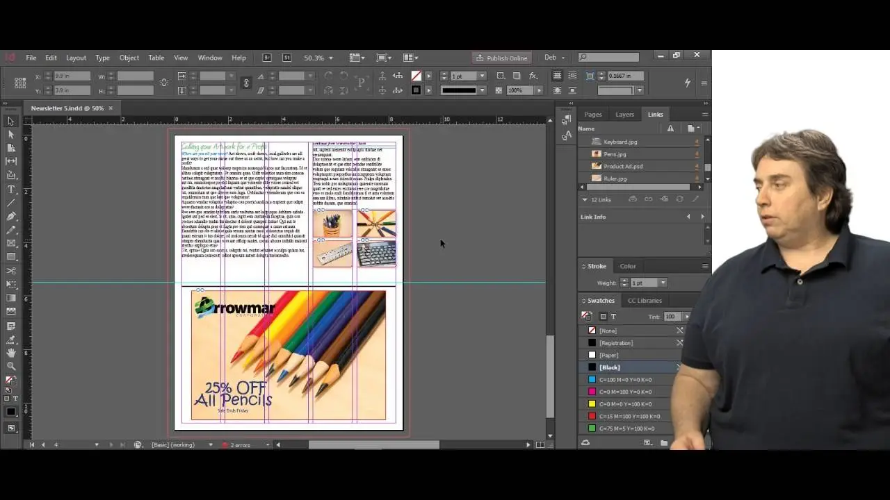Image resolution: width=890 pixels, height=500 pixels.
Task: Open the Layout menu
Action: tap(76, 58)
